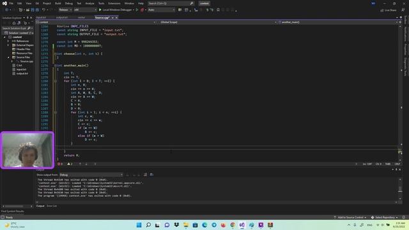Click the Visual Studio taskbar icon
Image resolution: width=409 pixels, height=230 pixels.
(242, 225)
